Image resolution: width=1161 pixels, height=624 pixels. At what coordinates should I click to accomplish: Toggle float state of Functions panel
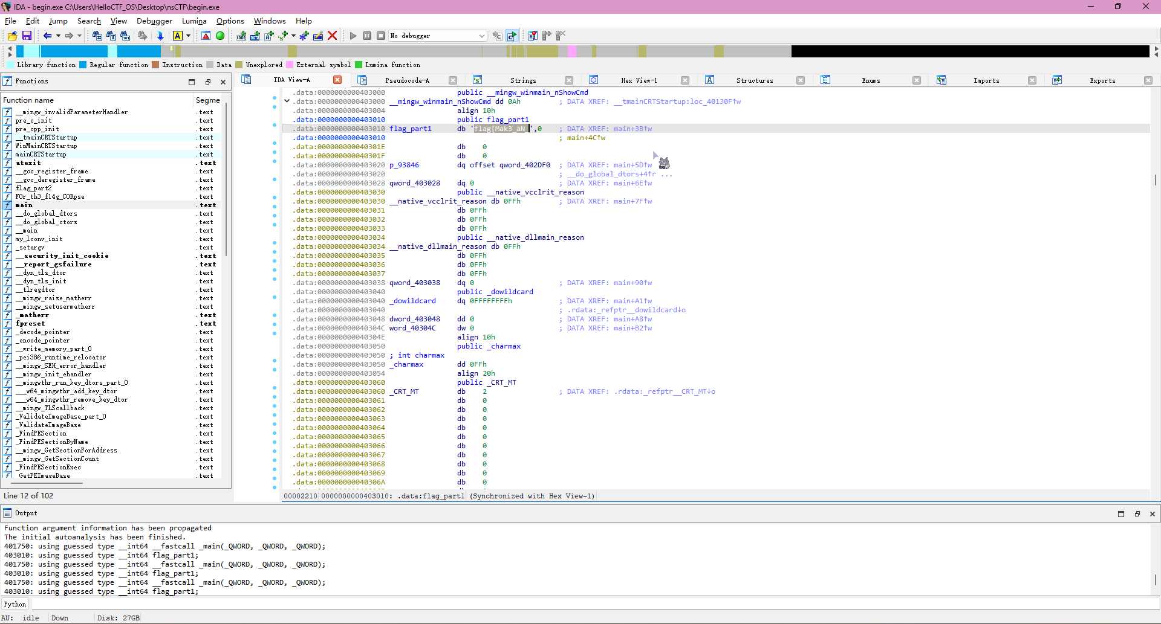pyautogui.click(x=207, y=82)
